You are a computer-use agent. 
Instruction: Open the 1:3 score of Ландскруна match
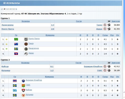coord(52,25)
